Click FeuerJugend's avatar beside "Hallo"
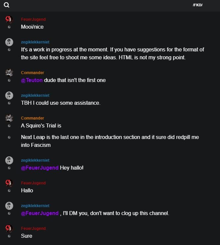 point(9,183)
